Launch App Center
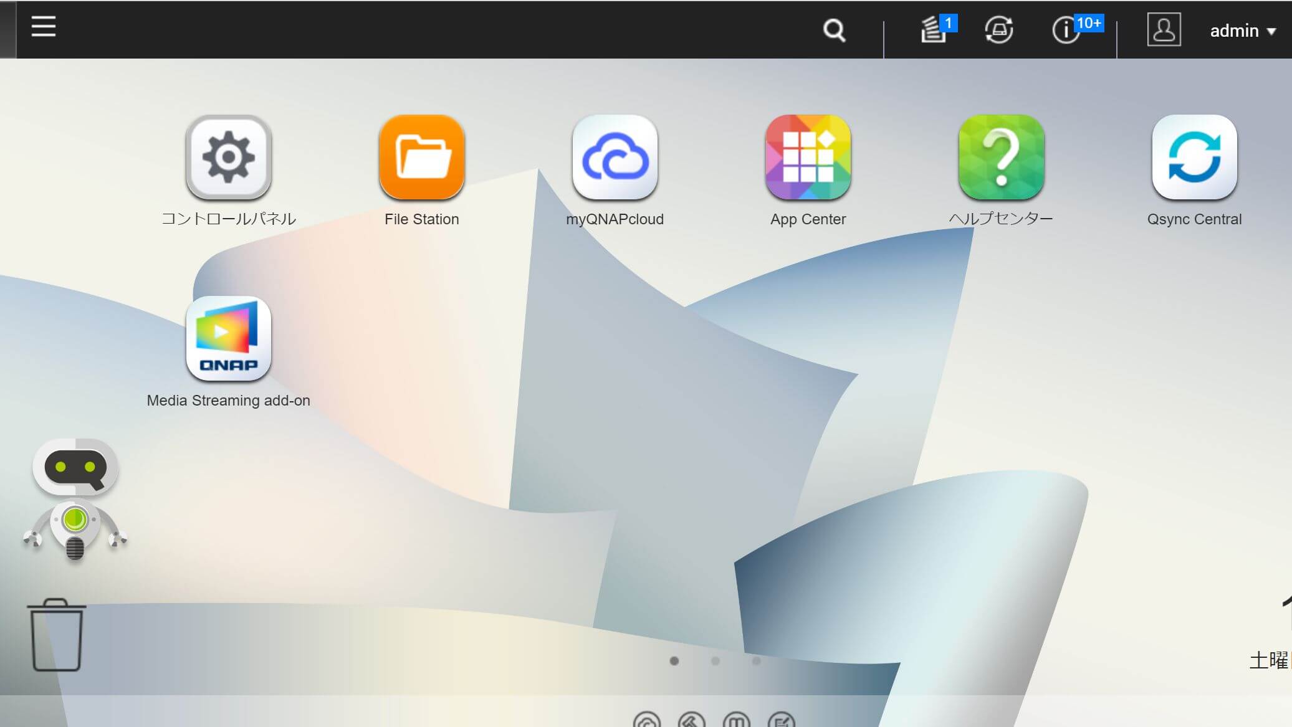The width and height of the screenshot is (1292, 727). point(808,157)
